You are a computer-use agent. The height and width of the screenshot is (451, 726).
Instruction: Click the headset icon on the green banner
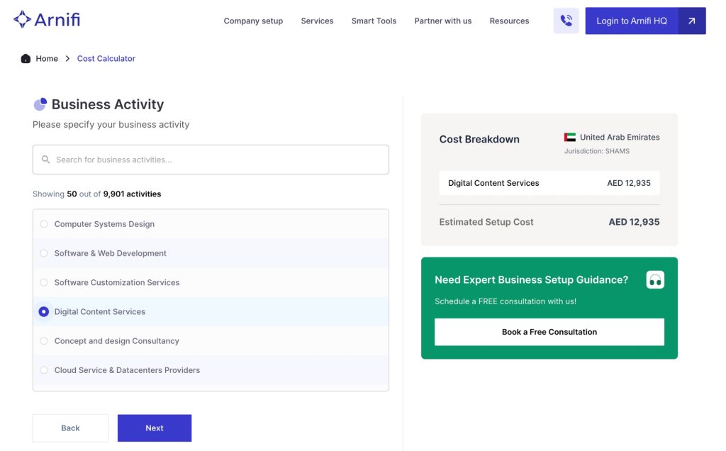[654, 279]
